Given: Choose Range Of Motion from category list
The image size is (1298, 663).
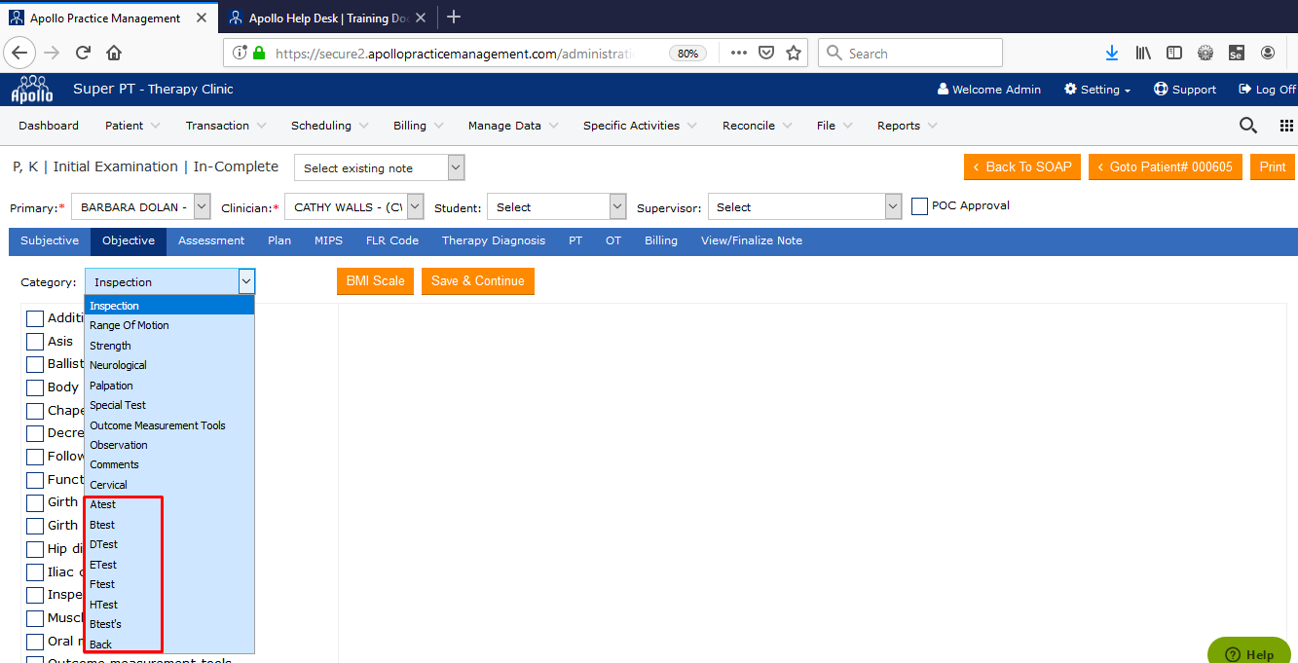Looking at the screenshot, I should coord(130,325).
